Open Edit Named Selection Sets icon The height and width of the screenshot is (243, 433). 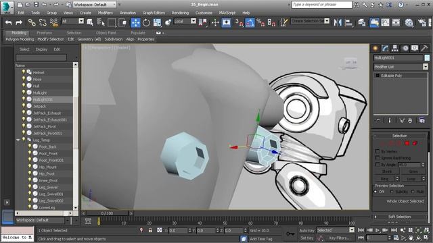point(283,22)
